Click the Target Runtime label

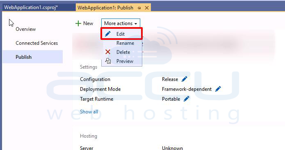click(x=96, y=99)
